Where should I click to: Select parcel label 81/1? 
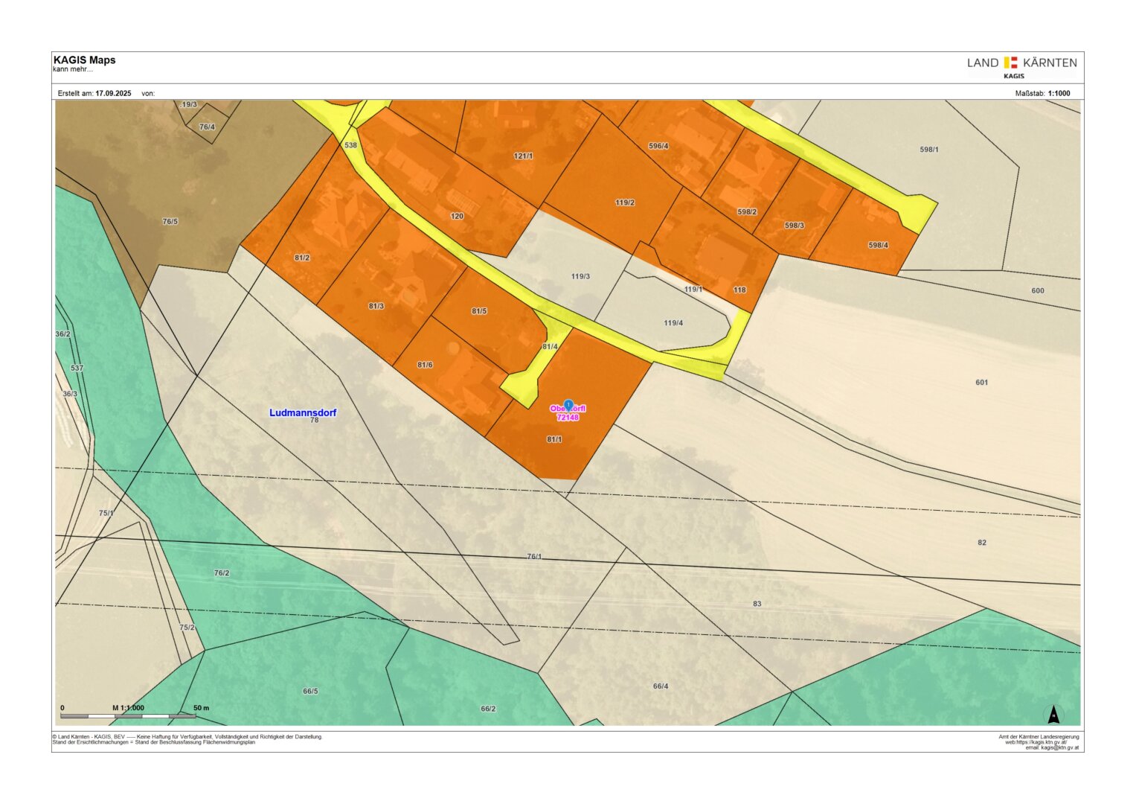click(x=554, y=439)
